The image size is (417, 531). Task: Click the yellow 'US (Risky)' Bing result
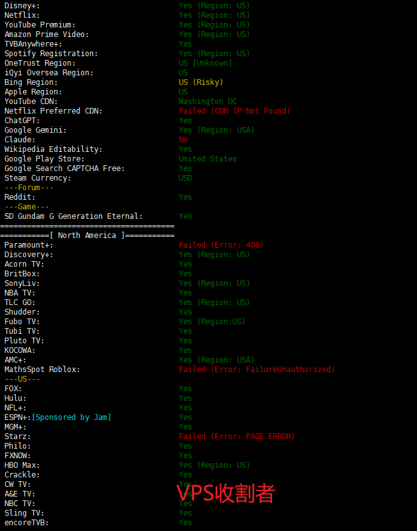[x=201, y=82]
